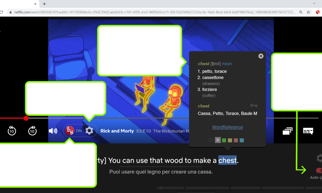The height and width of the screenshot is (193, 322).
Task: Click the highlighted word "chest" in subtitle
Action: coord(227,161)
